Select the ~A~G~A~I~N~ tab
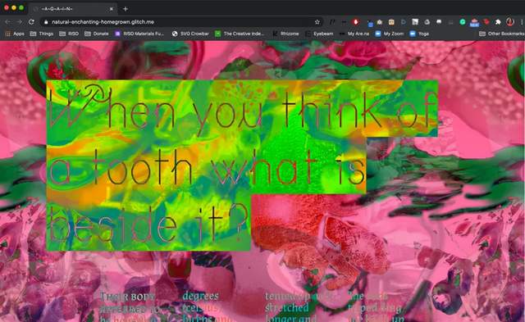 [73, 9]
